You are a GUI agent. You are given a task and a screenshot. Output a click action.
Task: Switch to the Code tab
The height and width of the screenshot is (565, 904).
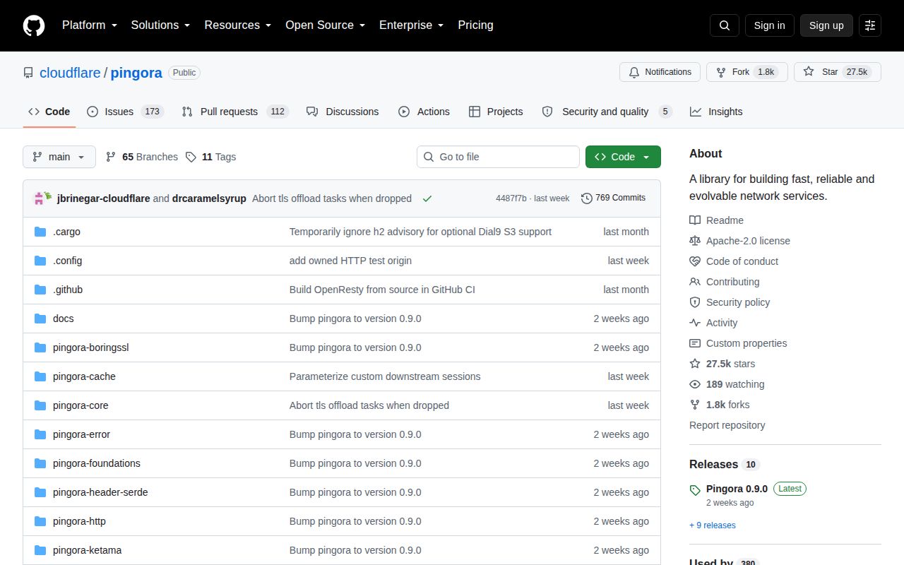coord(49,112)
